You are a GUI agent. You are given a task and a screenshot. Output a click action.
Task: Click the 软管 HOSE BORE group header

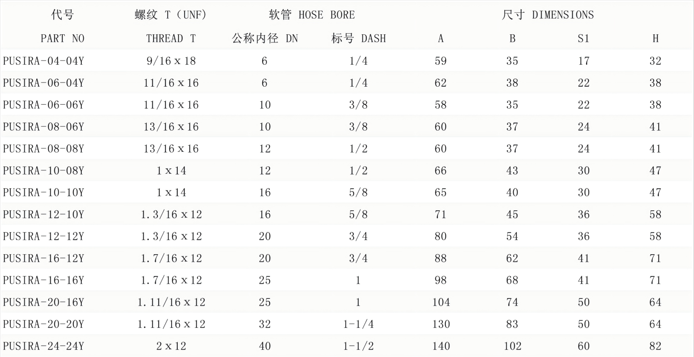point(312,15)
